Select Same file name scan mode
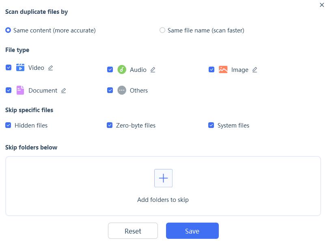328x249 pixels. 162,30
